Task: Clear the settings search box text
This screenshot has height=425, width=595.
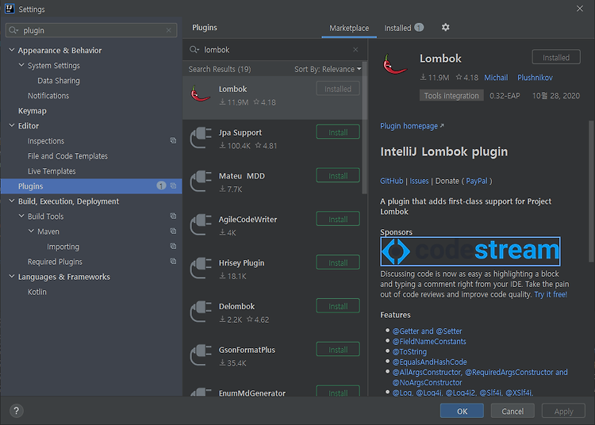Action: [x=169, y=30]
